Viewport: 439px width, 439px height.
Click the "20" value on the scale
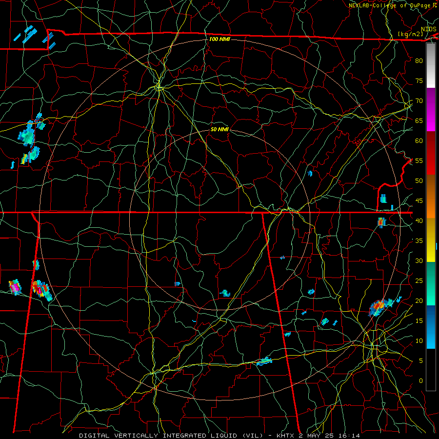pos(419,301)
